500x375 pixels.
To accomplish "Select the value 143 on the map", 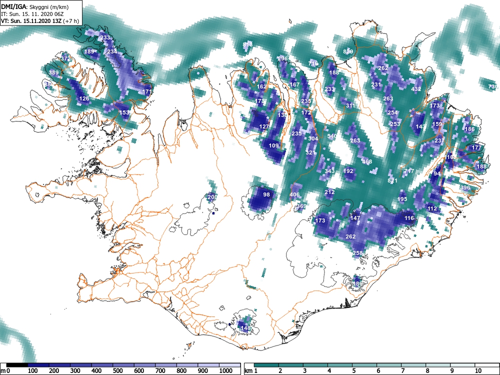I will coord(420,126).
